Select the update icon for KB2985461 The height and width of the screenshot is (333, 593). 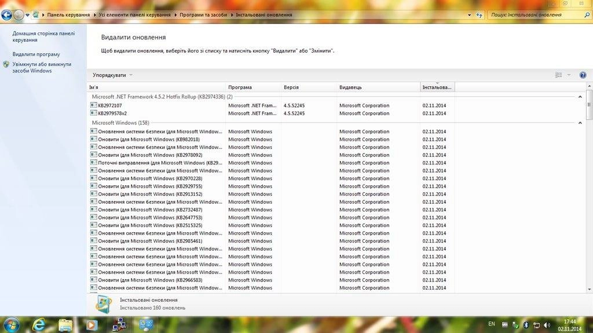94,241
